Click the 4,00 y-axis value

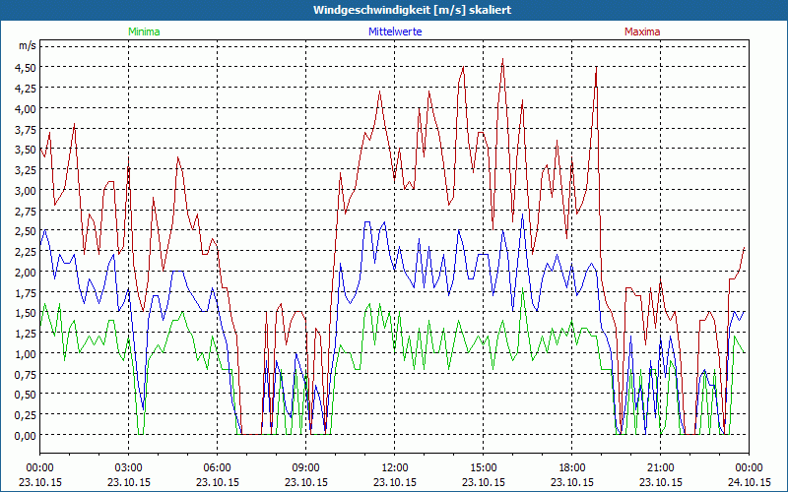26,109
